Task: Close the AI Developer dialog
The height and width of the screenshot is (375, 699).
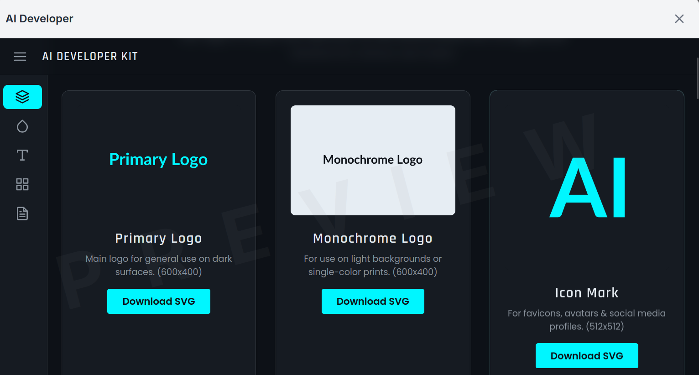Action: click(679, 19)
